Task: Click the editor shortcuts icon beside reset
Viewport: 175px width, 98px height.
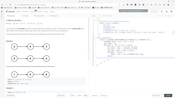Action: (x=162, y=16)
